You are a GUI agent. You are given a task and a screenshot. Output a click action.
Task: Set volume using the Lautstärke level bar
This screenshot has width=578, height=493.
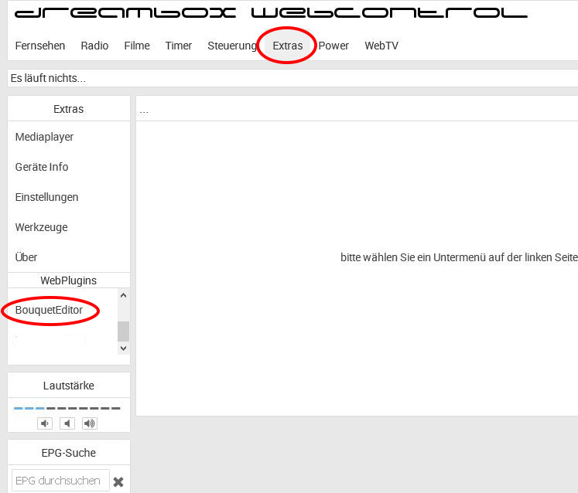click(67, 408)
